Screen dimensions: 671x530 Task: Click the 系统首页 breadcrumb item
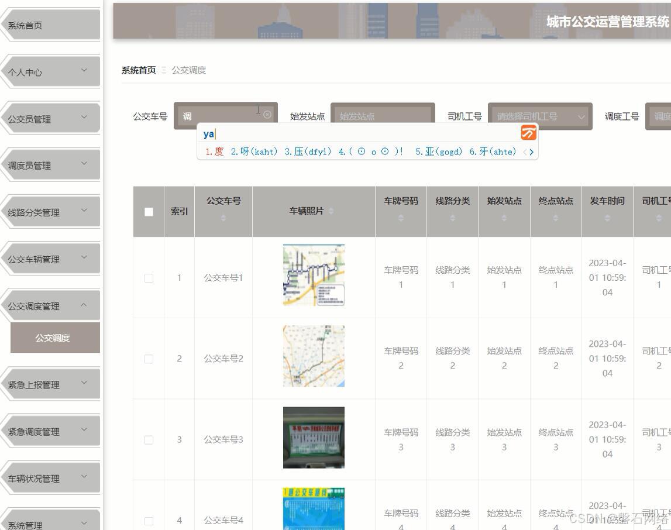point(137,70)
